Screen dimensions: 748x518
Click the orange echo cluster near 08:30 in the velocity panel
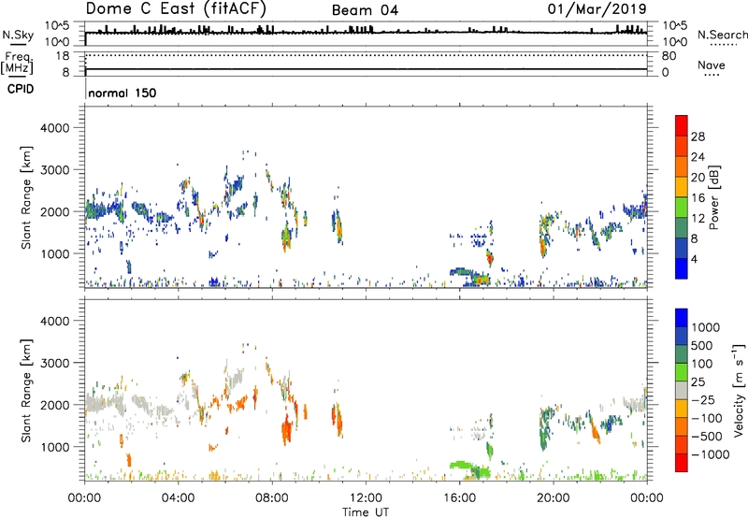(286, 429)
